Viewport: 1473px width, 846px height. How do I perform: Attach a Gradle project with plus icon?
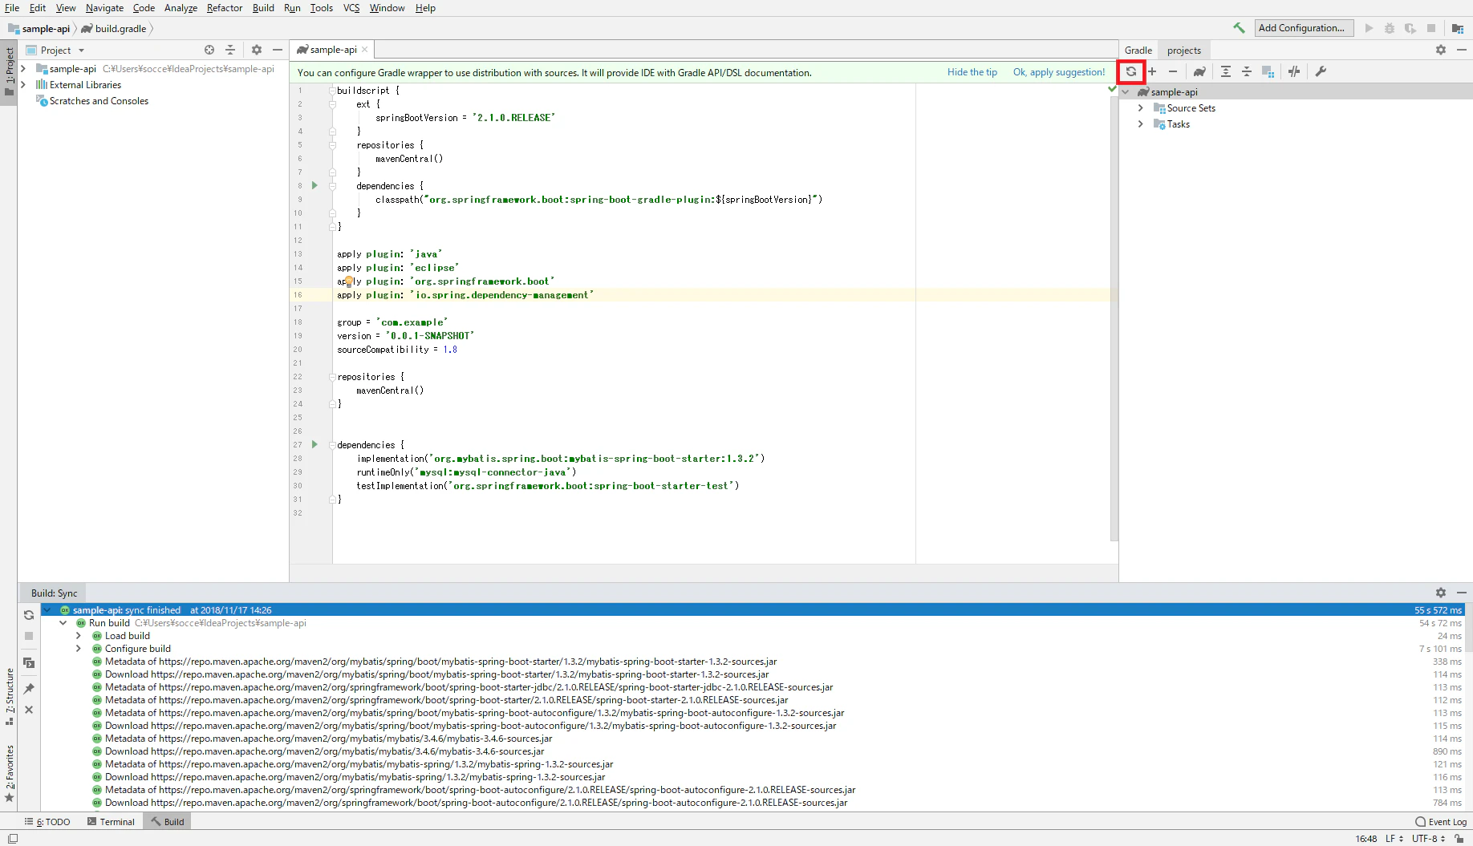pyautogui.click(x=1152, y=71)
